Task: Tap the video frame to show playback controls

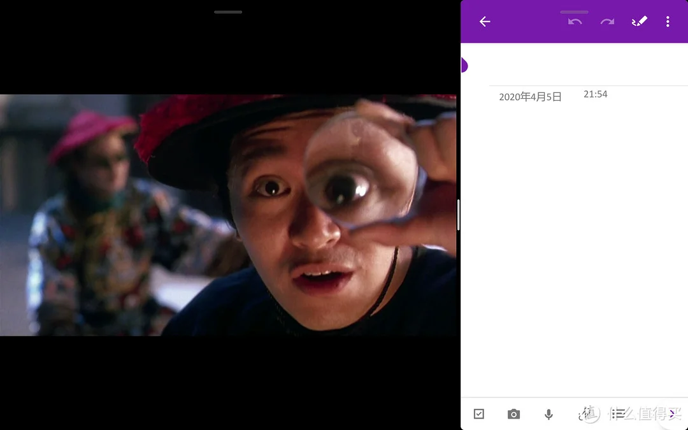Action: pos(228,215)
